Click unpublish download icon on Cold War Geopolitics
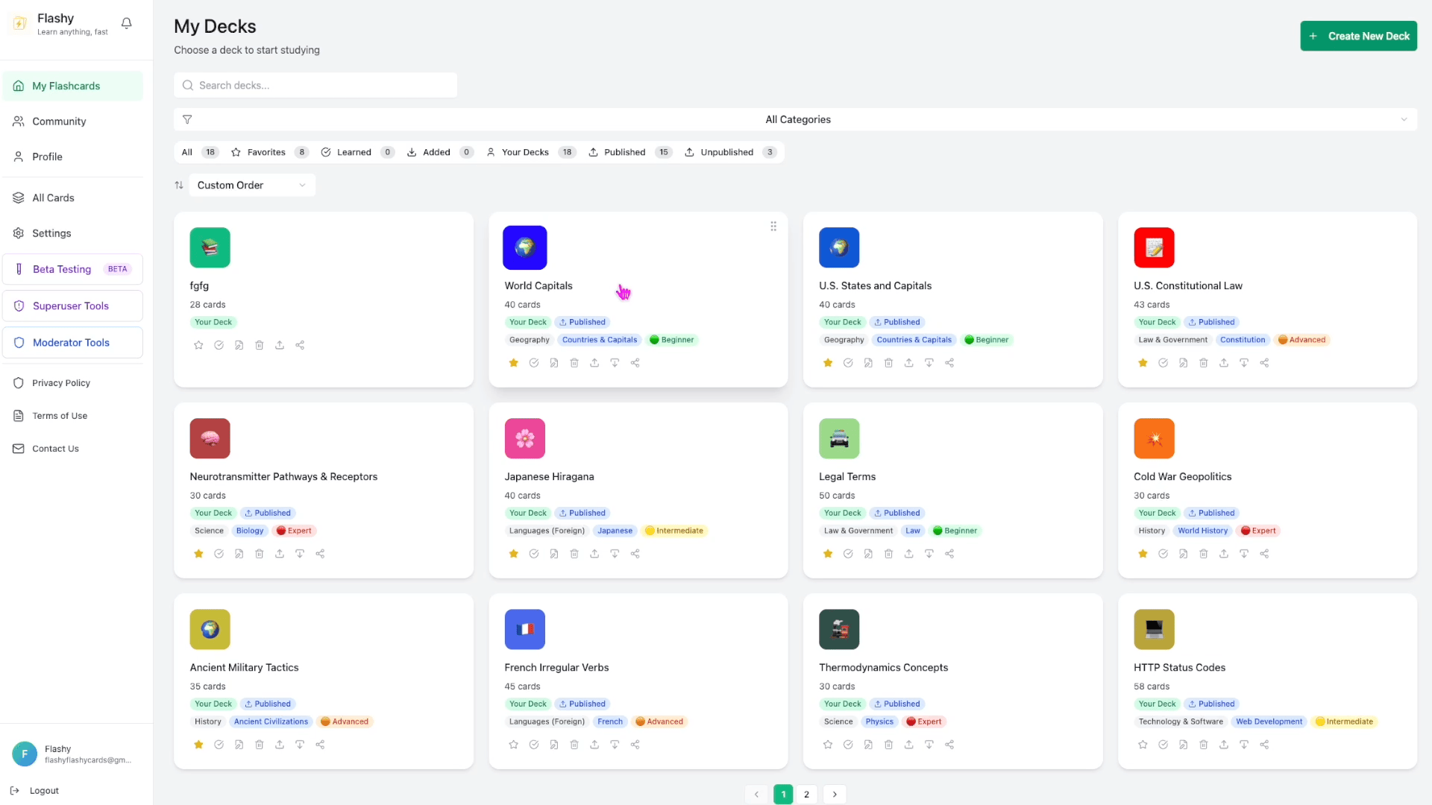Image resolution: width=1432 pixels, height=805 pixels. (x=1244, y=554)
